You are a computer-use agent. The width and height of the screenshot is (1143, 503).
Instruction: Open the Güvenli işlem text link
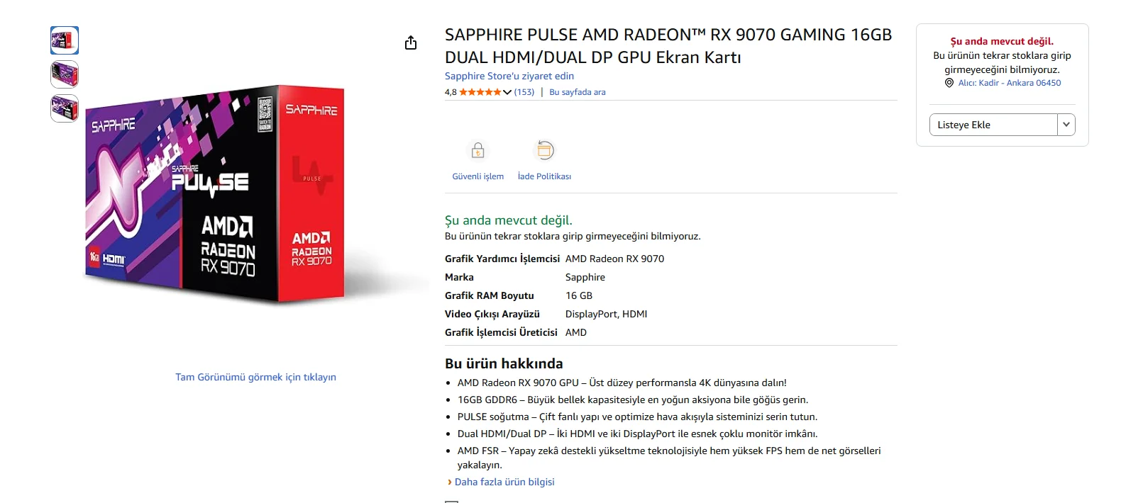pyautogui.click(x=478, y=176)
